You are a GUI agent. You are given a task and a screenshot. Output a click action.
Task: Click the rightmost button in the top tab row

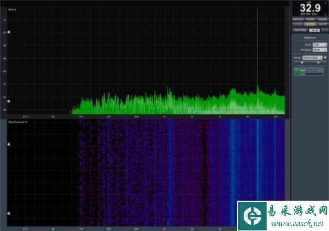(322, 19)
